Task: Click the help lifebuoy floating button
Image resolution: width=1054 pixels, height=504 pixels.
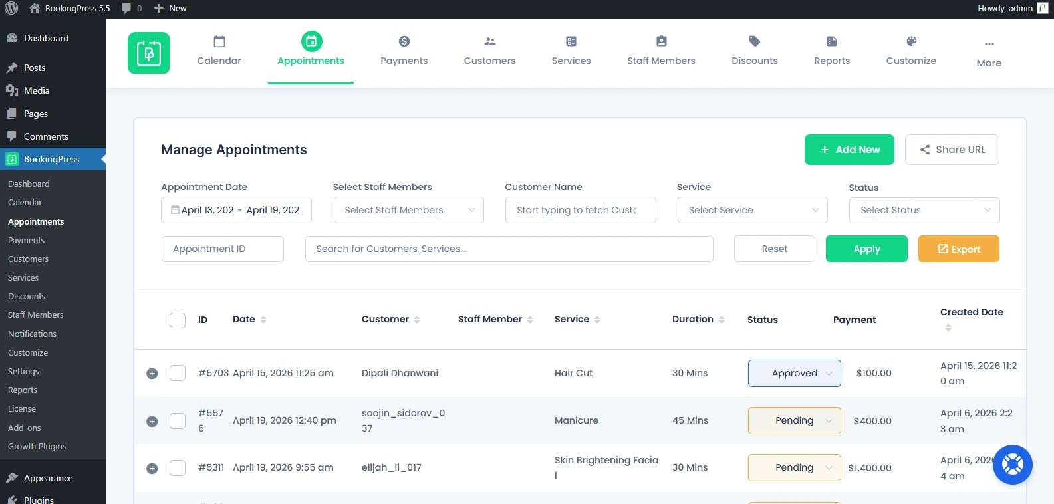Action: [1013, 465]
